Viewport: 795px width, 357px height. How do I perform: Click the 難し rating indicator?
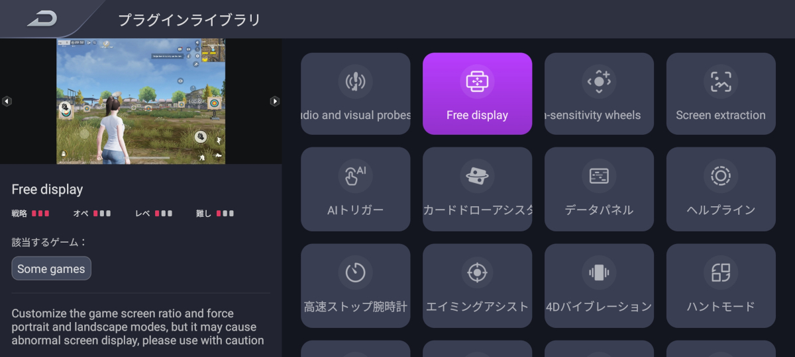pyautogui.click(x=215, y=214)
